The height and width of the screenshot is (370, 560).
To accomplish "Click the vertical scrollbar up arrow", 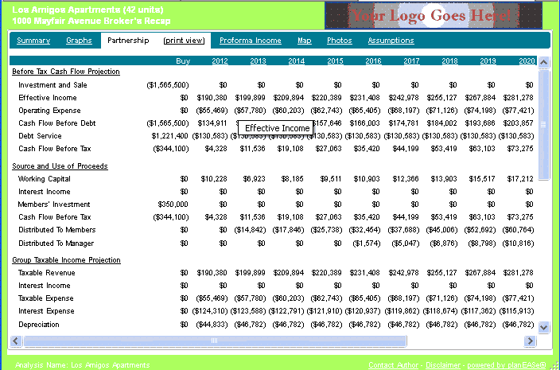I will point(543,63).
